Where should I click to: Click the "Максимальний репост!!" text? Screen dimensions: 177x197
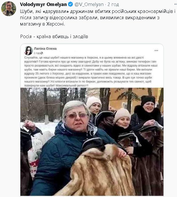(x=72, y=85)
